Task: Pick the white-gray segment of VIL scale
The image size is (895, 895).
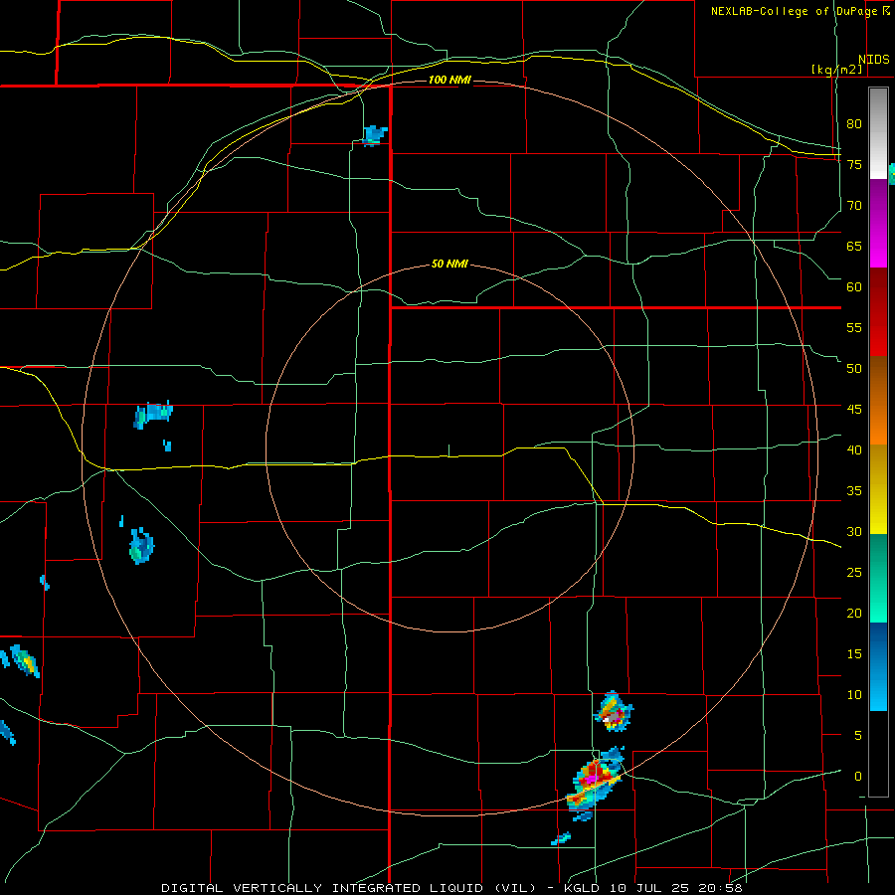Action: (x=878, y=133)
